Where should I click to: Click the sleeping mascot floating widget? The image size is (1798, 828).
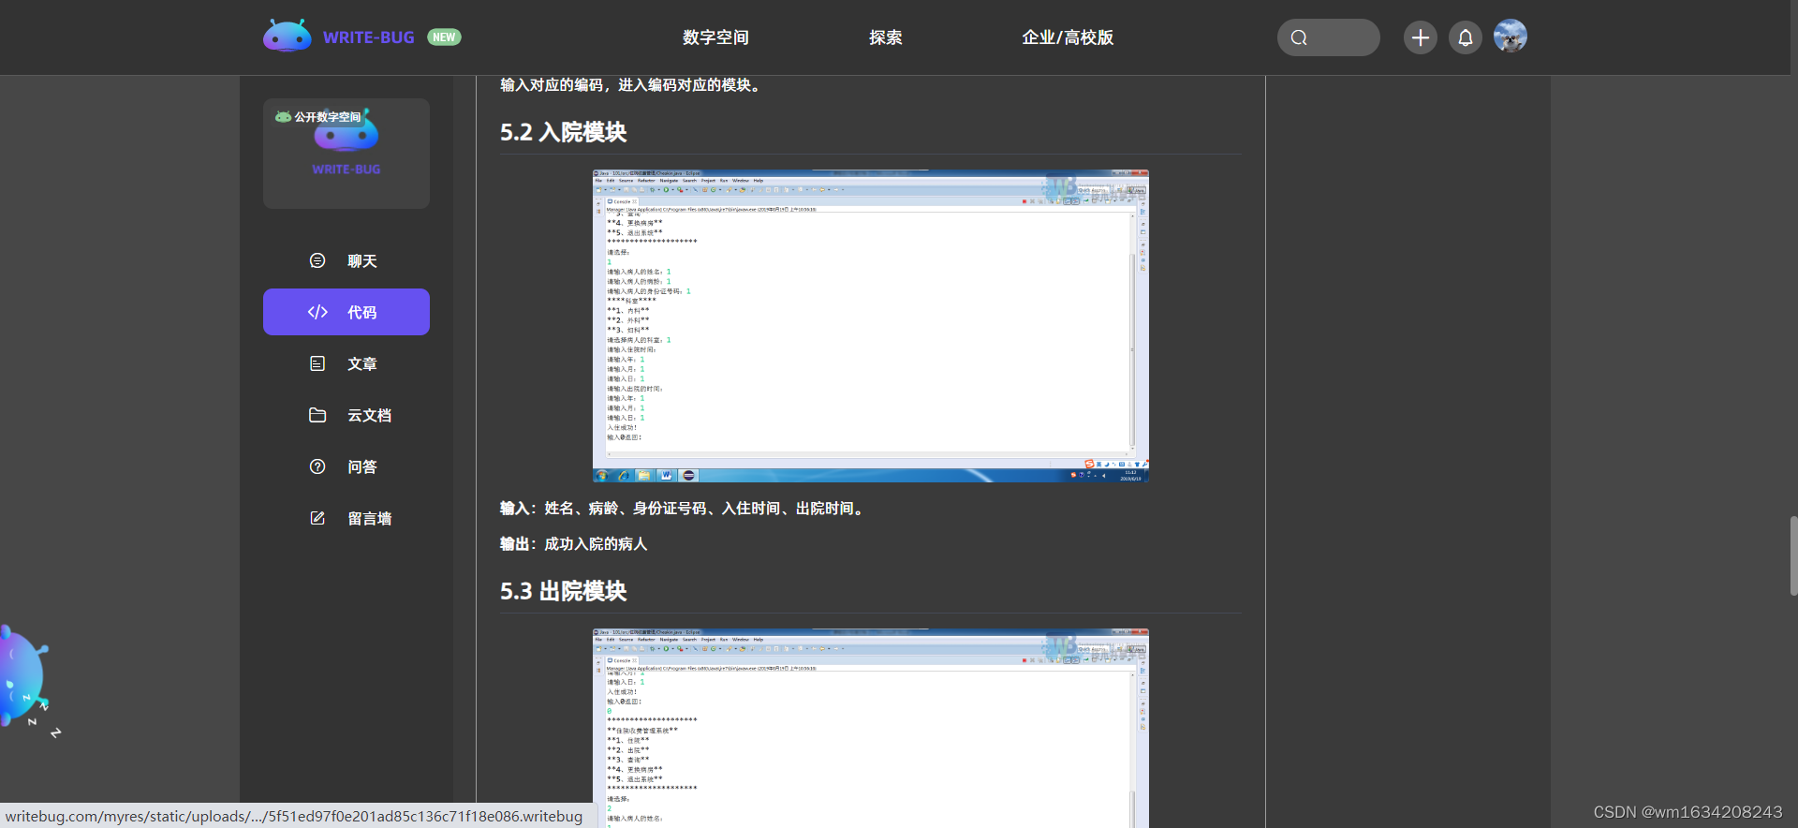pos(25,679)
